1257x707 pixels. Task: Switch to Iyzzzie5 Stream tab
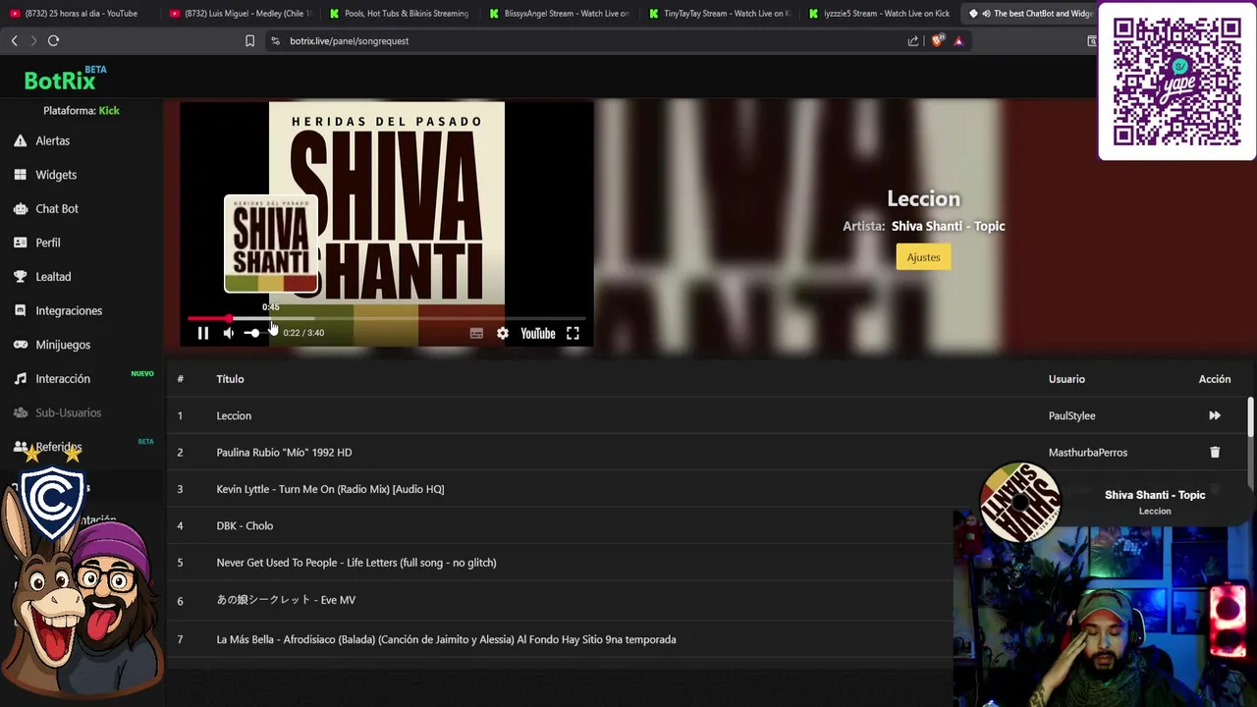[x=879, y=14]
